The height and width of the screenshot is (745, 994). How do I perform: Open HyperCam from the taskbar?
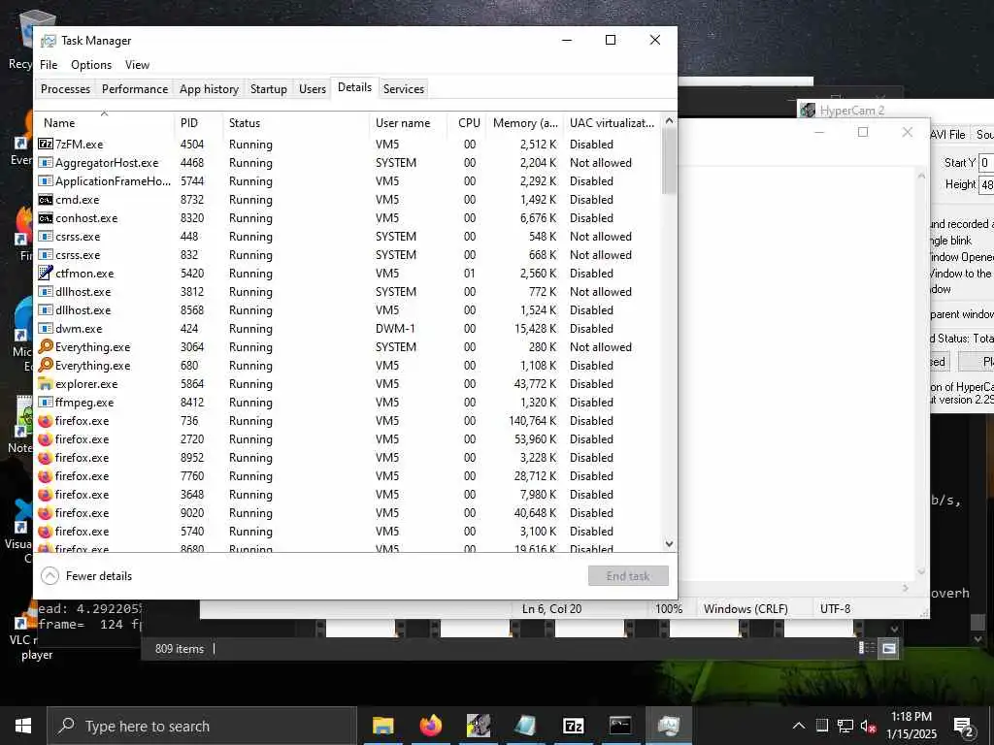click(478, 726)
